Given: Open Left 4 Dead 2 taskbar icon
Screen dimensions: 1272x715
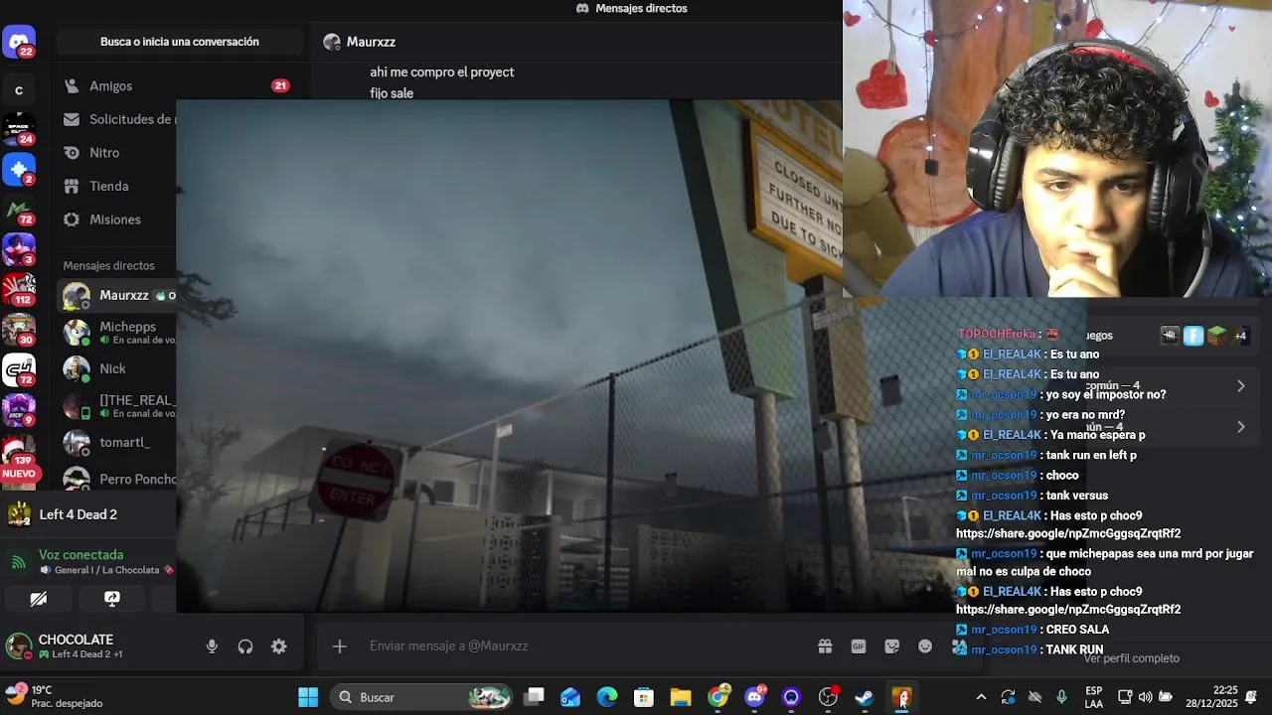Looking at the screenshot, I should [901, 697].
